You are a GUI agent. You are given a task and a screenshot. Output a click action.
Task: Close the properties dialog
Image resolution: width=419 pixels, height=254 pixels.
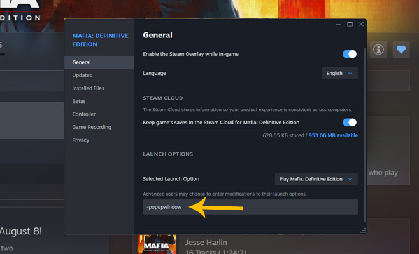point(361,24)
